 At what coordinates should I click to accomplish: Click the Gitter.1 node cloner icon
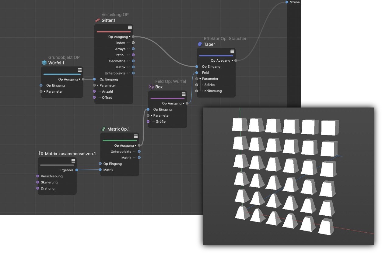98,20
